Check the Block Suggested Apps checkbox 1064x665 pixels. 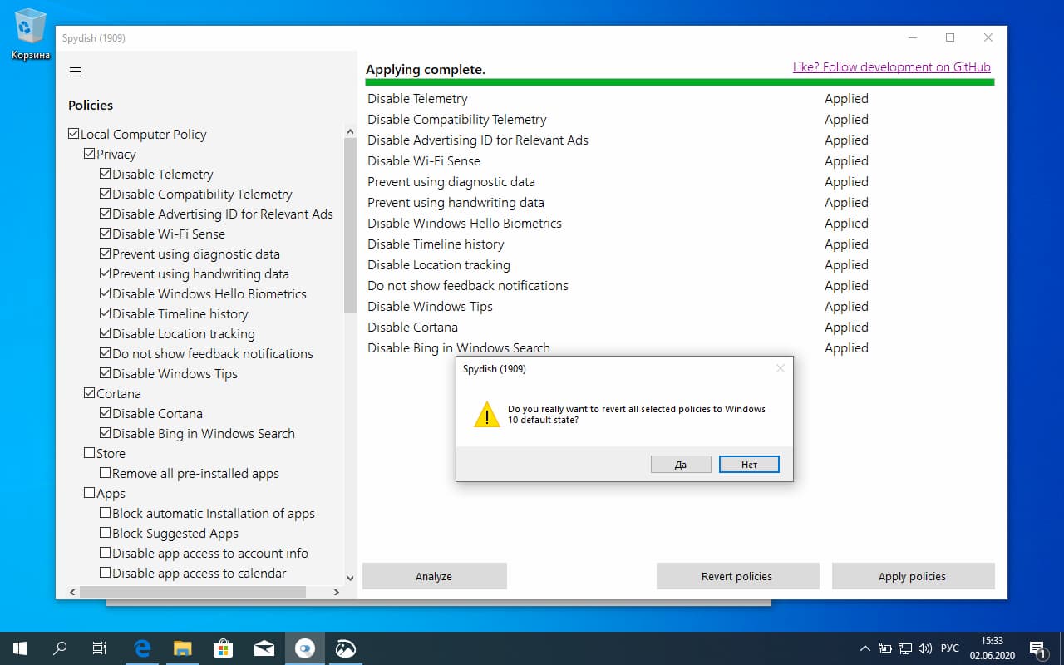106,533
